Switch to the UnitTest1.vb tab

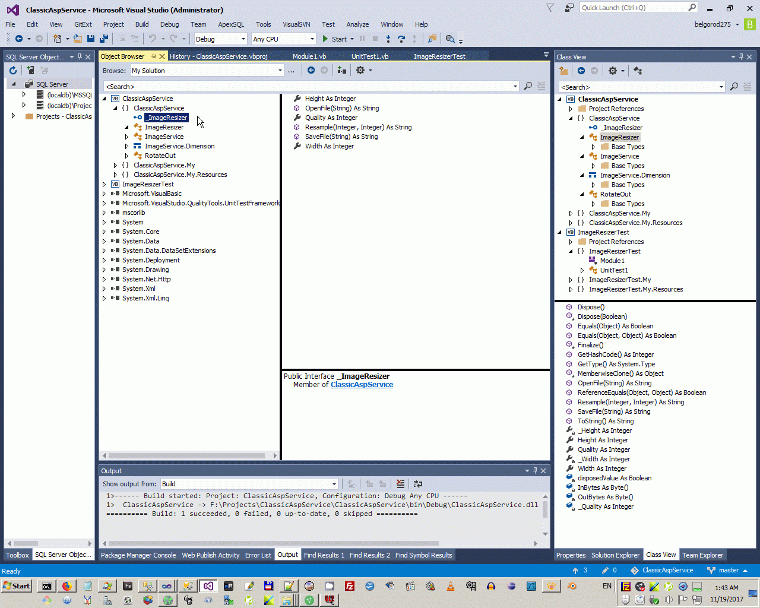370,56
